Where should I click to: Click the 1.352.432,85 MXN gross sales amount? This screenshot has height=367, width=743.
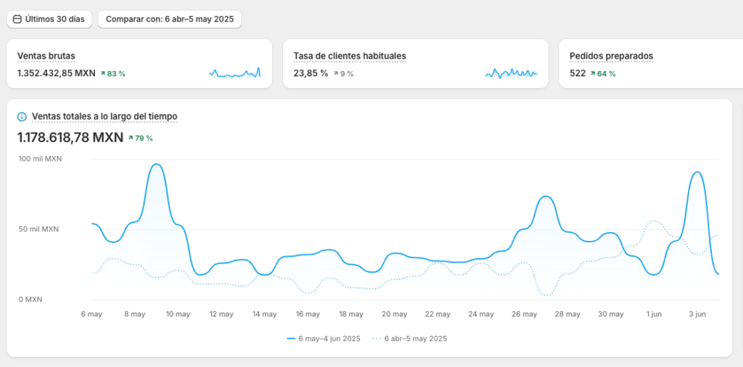pyautogui.click(x=56, y=74)
